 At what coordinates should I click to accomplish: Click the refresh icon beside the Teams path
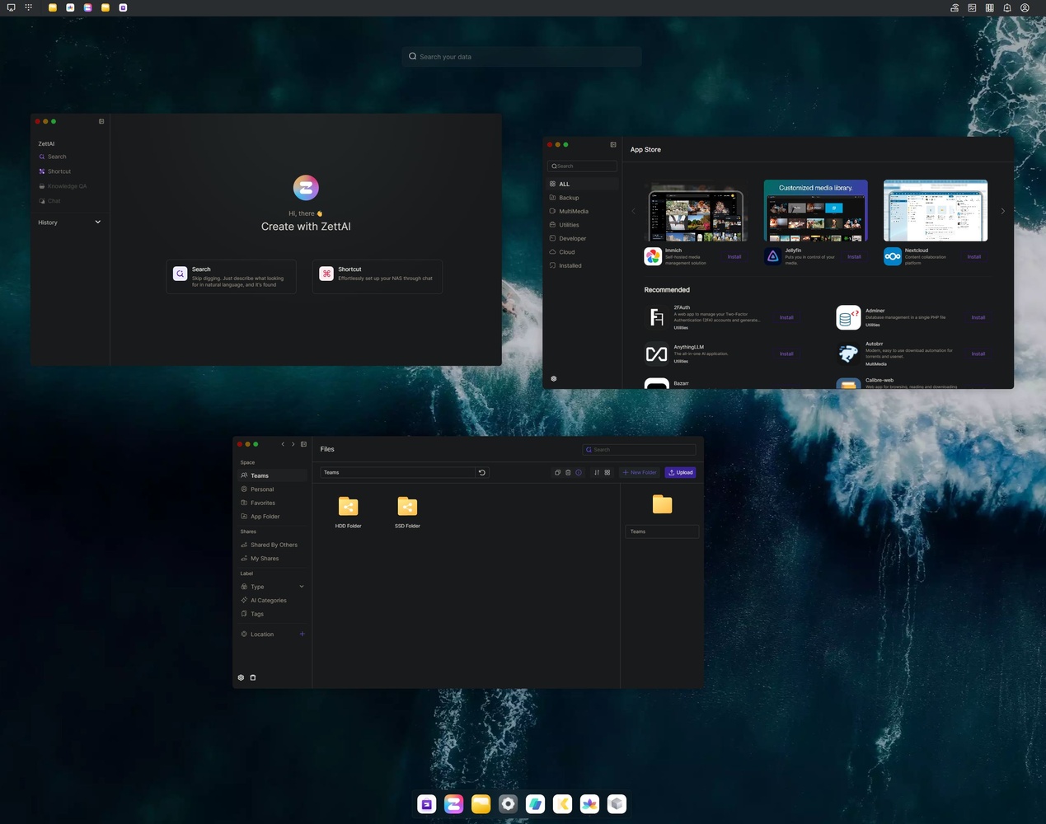[482, 473]
